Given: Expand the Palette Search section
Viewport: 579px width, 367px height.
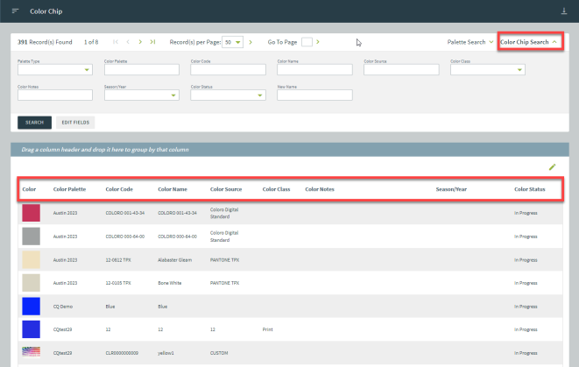Looking at the screenshot, I should click(x=470, y=42).
